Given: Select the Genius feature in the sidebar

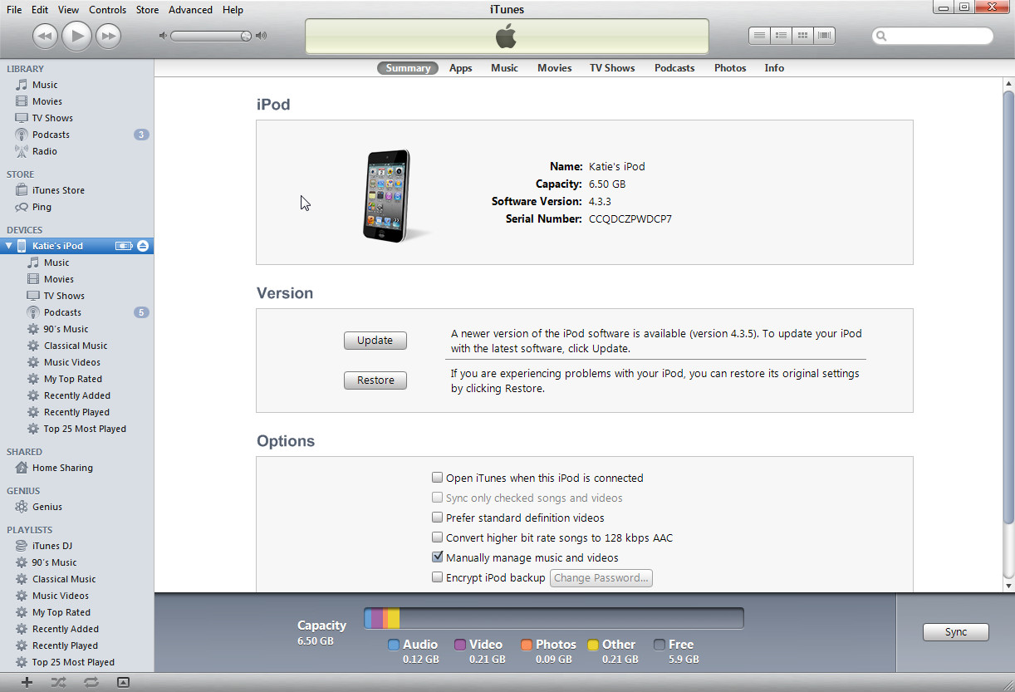Looking at the screenshot, I should point(47,507).
